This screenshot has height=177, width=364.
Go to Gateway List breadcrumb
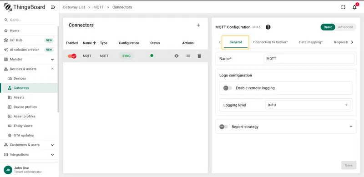(74, 7)
